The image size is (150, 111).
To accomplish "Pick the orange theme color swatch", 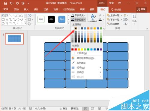I will 88,28.
